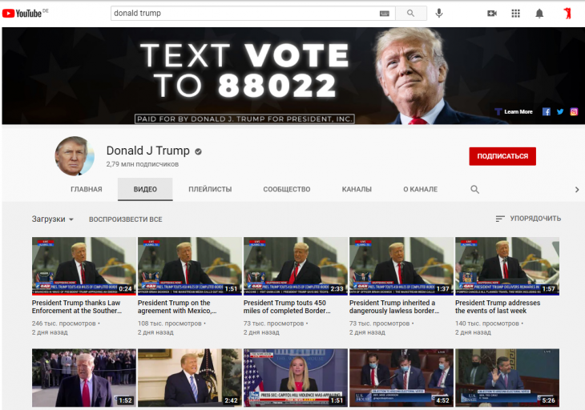Click the verified checkmark badge
Image resolution: width=585 pixels, height=410 pixels.
click(198, 151)
